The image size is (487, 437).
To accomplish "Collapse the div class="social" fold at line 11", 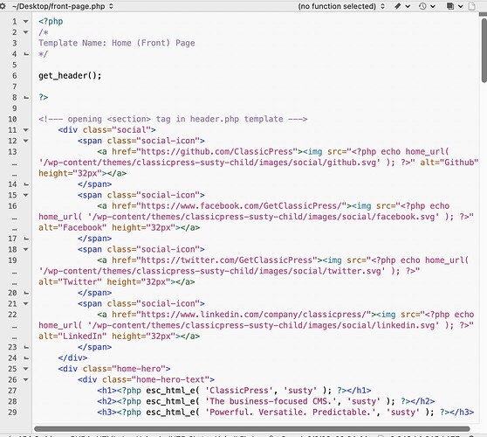I will click(x=26, y=130).
